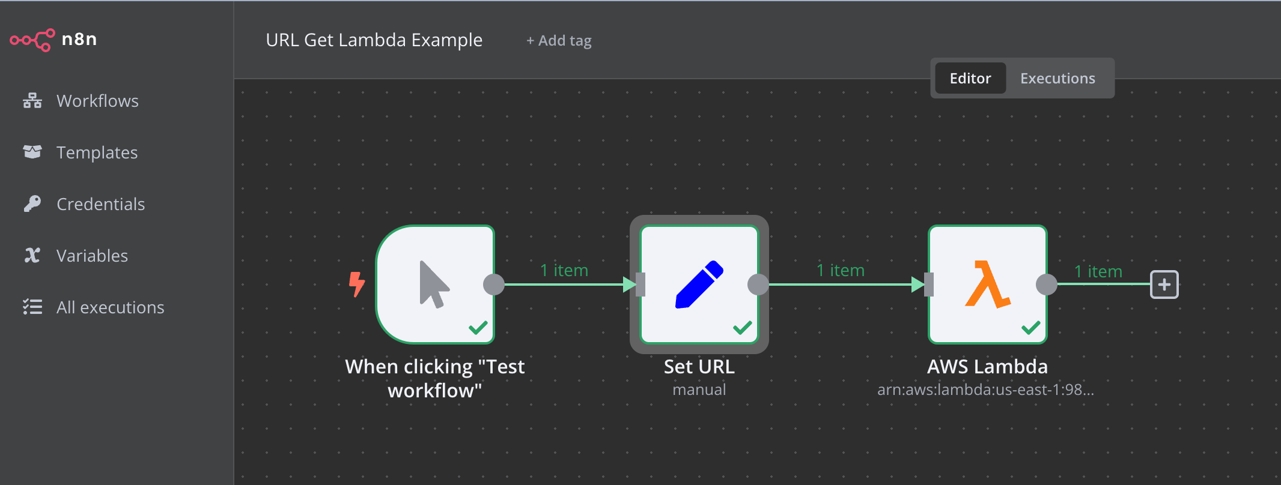Click the "AWS Lambda" node label

point(988,366)
